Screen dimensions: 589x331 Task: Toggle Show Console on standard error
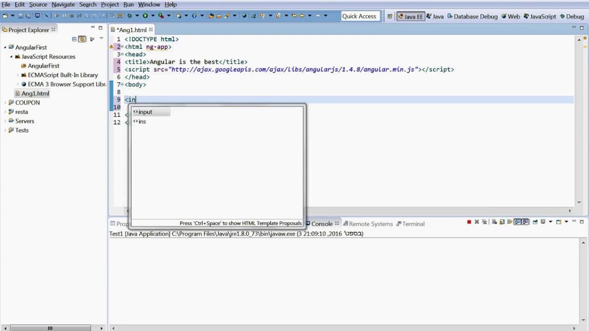[x=525, y=222]
